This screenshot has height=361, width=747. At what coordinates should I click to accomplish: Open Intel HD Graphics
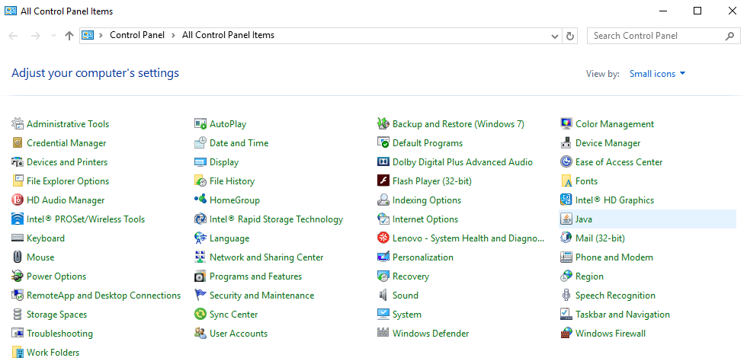614,200
